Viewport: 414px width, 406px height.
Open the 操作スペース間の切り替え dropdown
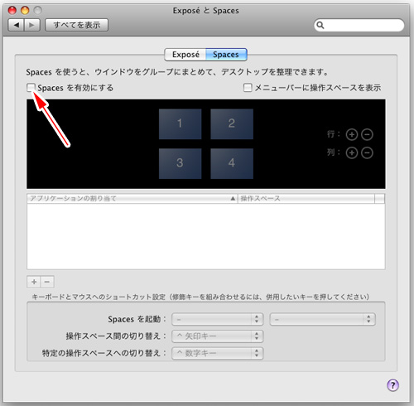point(218,336)
